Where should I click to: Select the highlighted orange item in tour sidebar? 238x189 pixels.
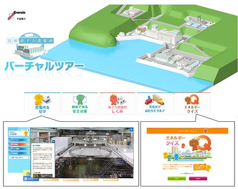(19, 144)
